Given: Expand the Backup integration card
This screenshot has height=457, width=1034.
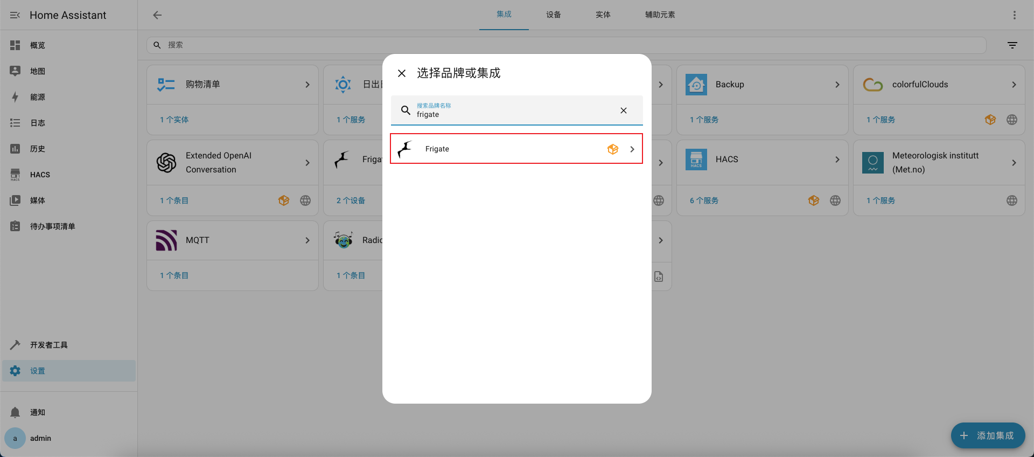Looking at the screenshot, I should tap(837, 85).
